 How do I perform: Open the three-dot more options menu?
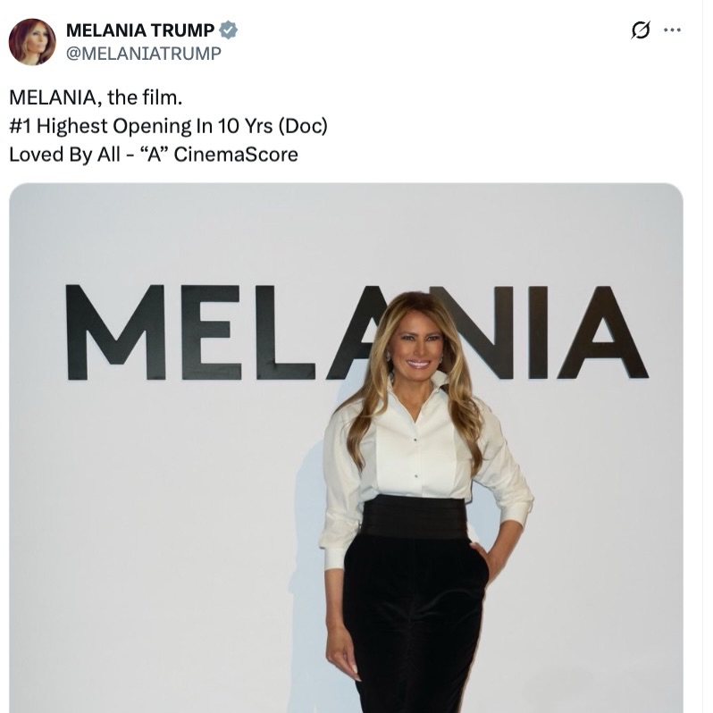[x=672, y=30]
